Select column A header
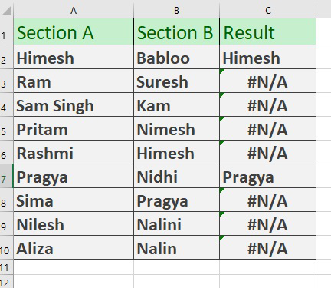 tap(74, 11)
